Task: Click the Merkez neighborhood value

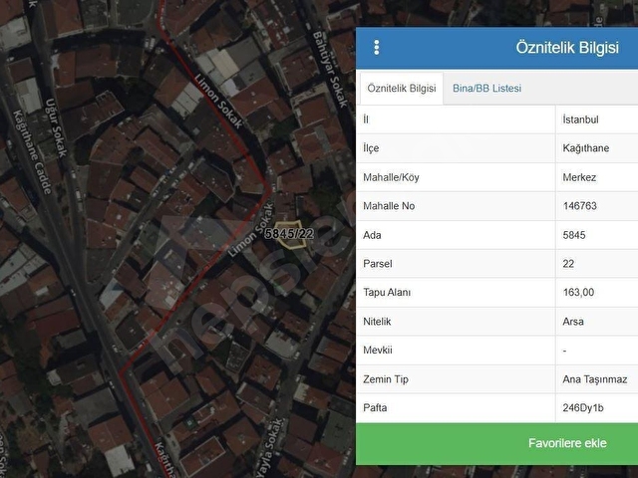Action: [579, 177]
